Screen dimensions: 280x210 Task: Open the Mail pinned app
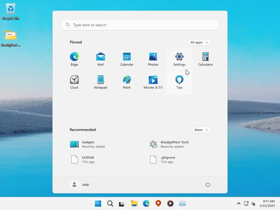(x=101, y=59)
